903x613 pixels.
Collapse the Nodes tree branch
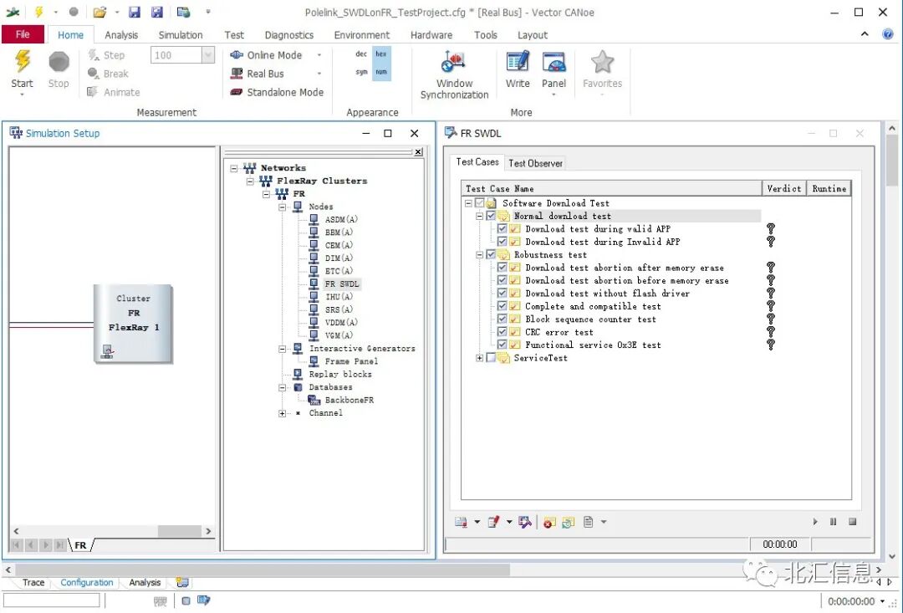[x=283, y=207]
